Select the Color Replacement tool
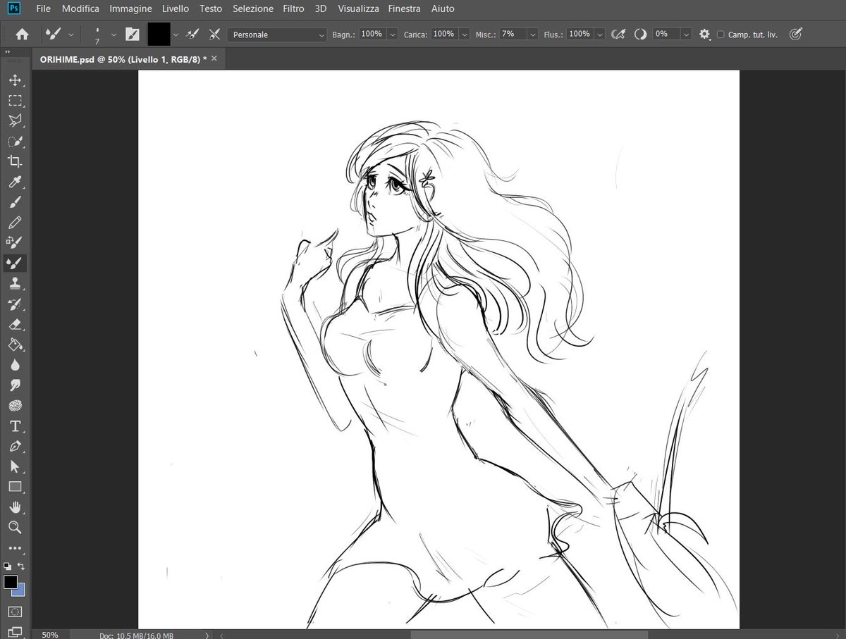846x639 pixels. click(15, 243)
